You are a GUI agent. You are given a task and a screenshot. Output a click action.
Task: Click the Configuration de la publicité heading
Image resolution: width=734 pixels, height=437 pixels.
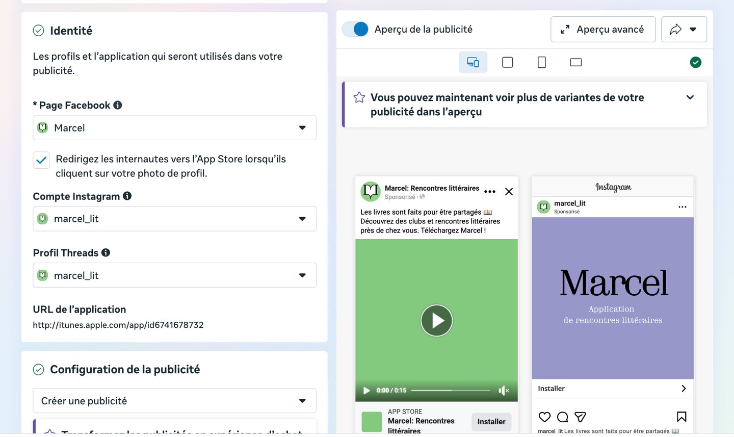(x=125, y=369)
